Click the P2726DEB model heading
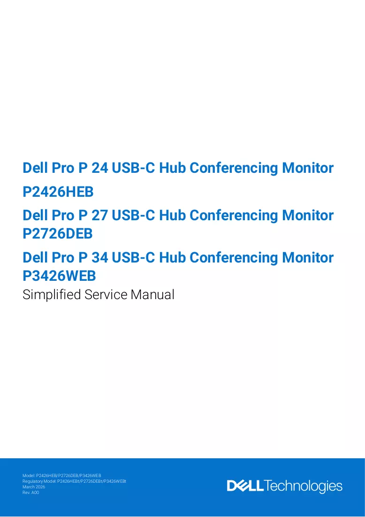The height and width of the screenshot is (517, 365). click(58, 234)
